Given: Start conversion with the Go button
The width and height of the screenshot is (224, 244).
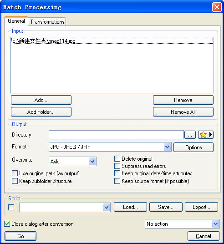Looking at the screenshot, I should point(20,236).
